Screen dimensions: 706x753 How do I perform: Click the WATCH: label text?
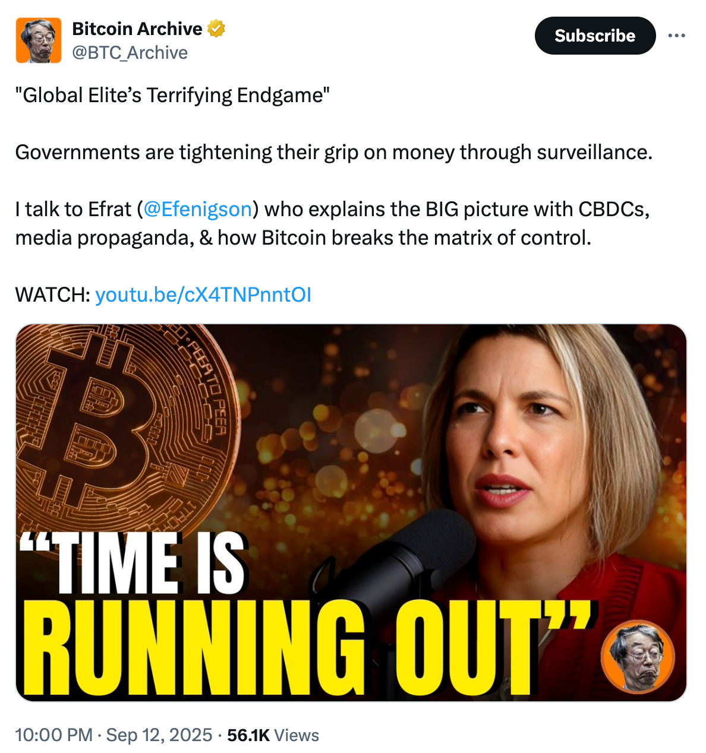coord(53,295)
